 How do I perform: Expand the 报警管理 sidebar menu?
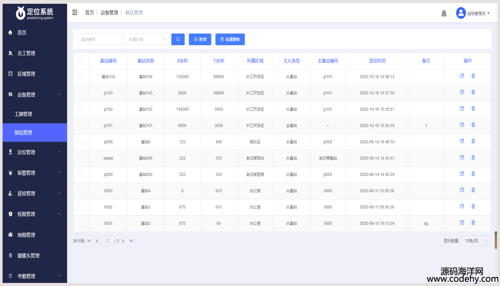pos(35,173)
